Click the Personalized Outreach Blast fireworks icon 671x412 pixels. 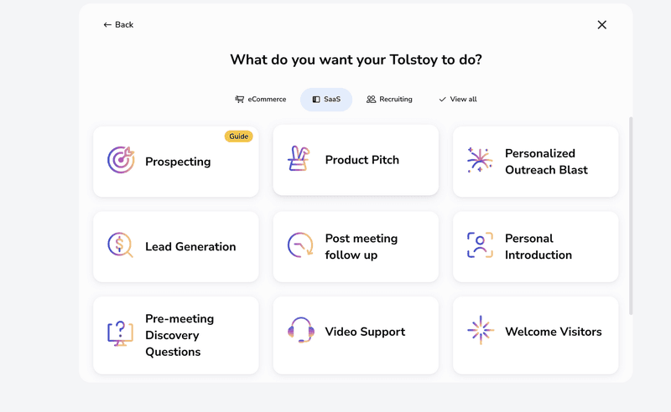480,160
